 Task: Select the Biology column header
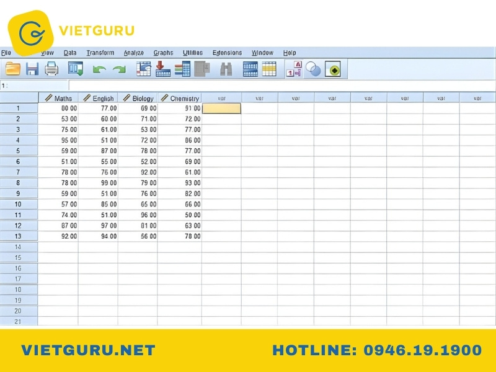coord(138,98)
